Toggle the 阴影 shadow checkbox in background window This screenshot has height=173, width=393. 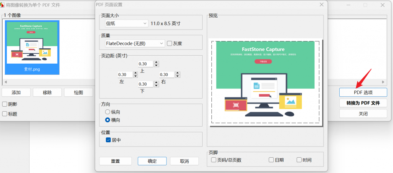5,104
